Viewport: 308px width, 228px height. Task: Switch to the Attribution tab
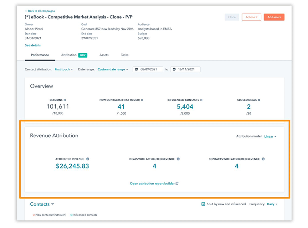coord(69,55)
